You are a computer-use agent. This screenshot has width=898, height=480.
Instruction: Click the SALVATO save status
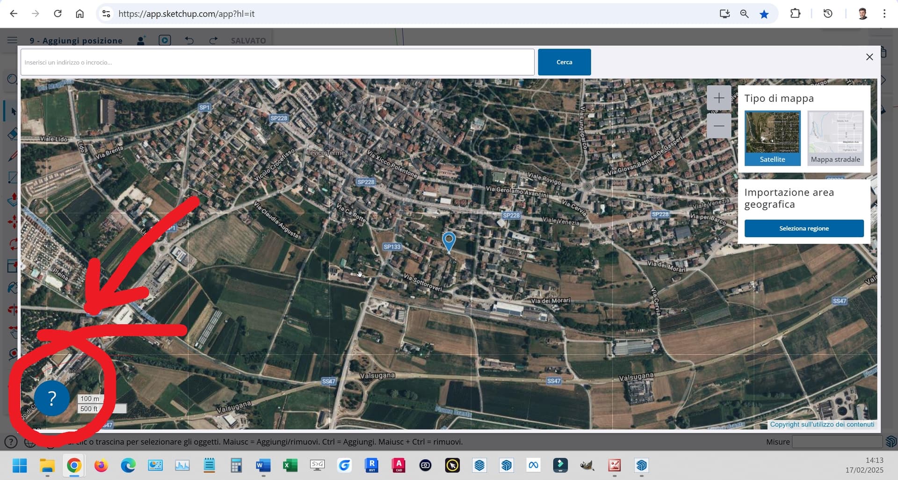(x=248, y=41)
